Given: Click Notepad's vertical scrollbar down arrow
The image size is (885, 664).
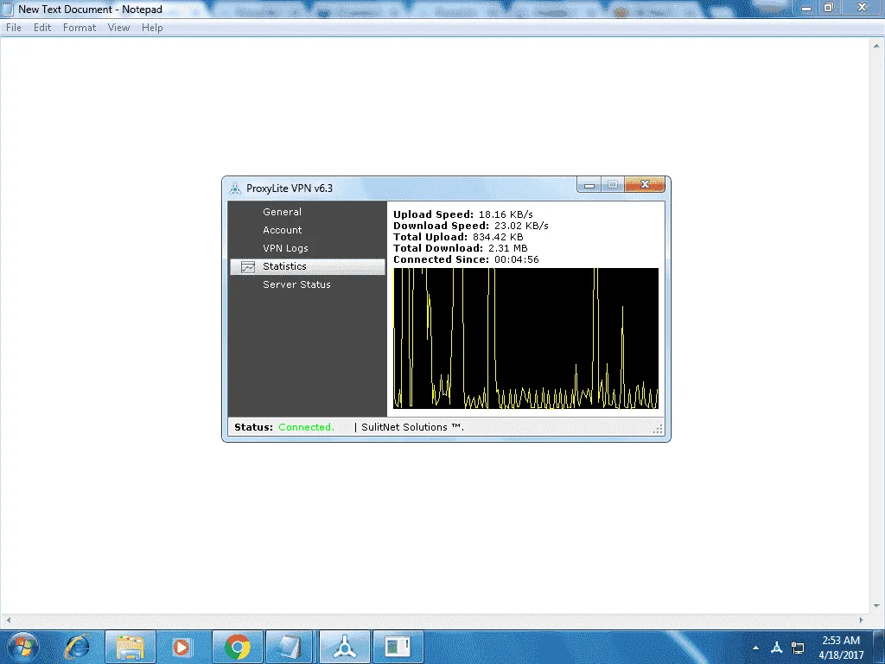Looking at the screenshot, I should (876, 606).
